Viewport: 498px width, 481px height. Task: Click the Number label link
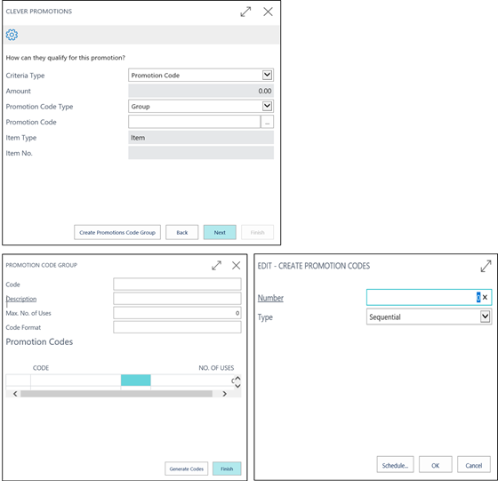[x=270, y=298]
